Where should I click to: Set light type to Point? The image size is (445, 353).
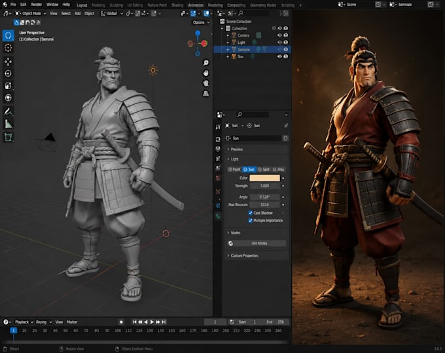234,170
